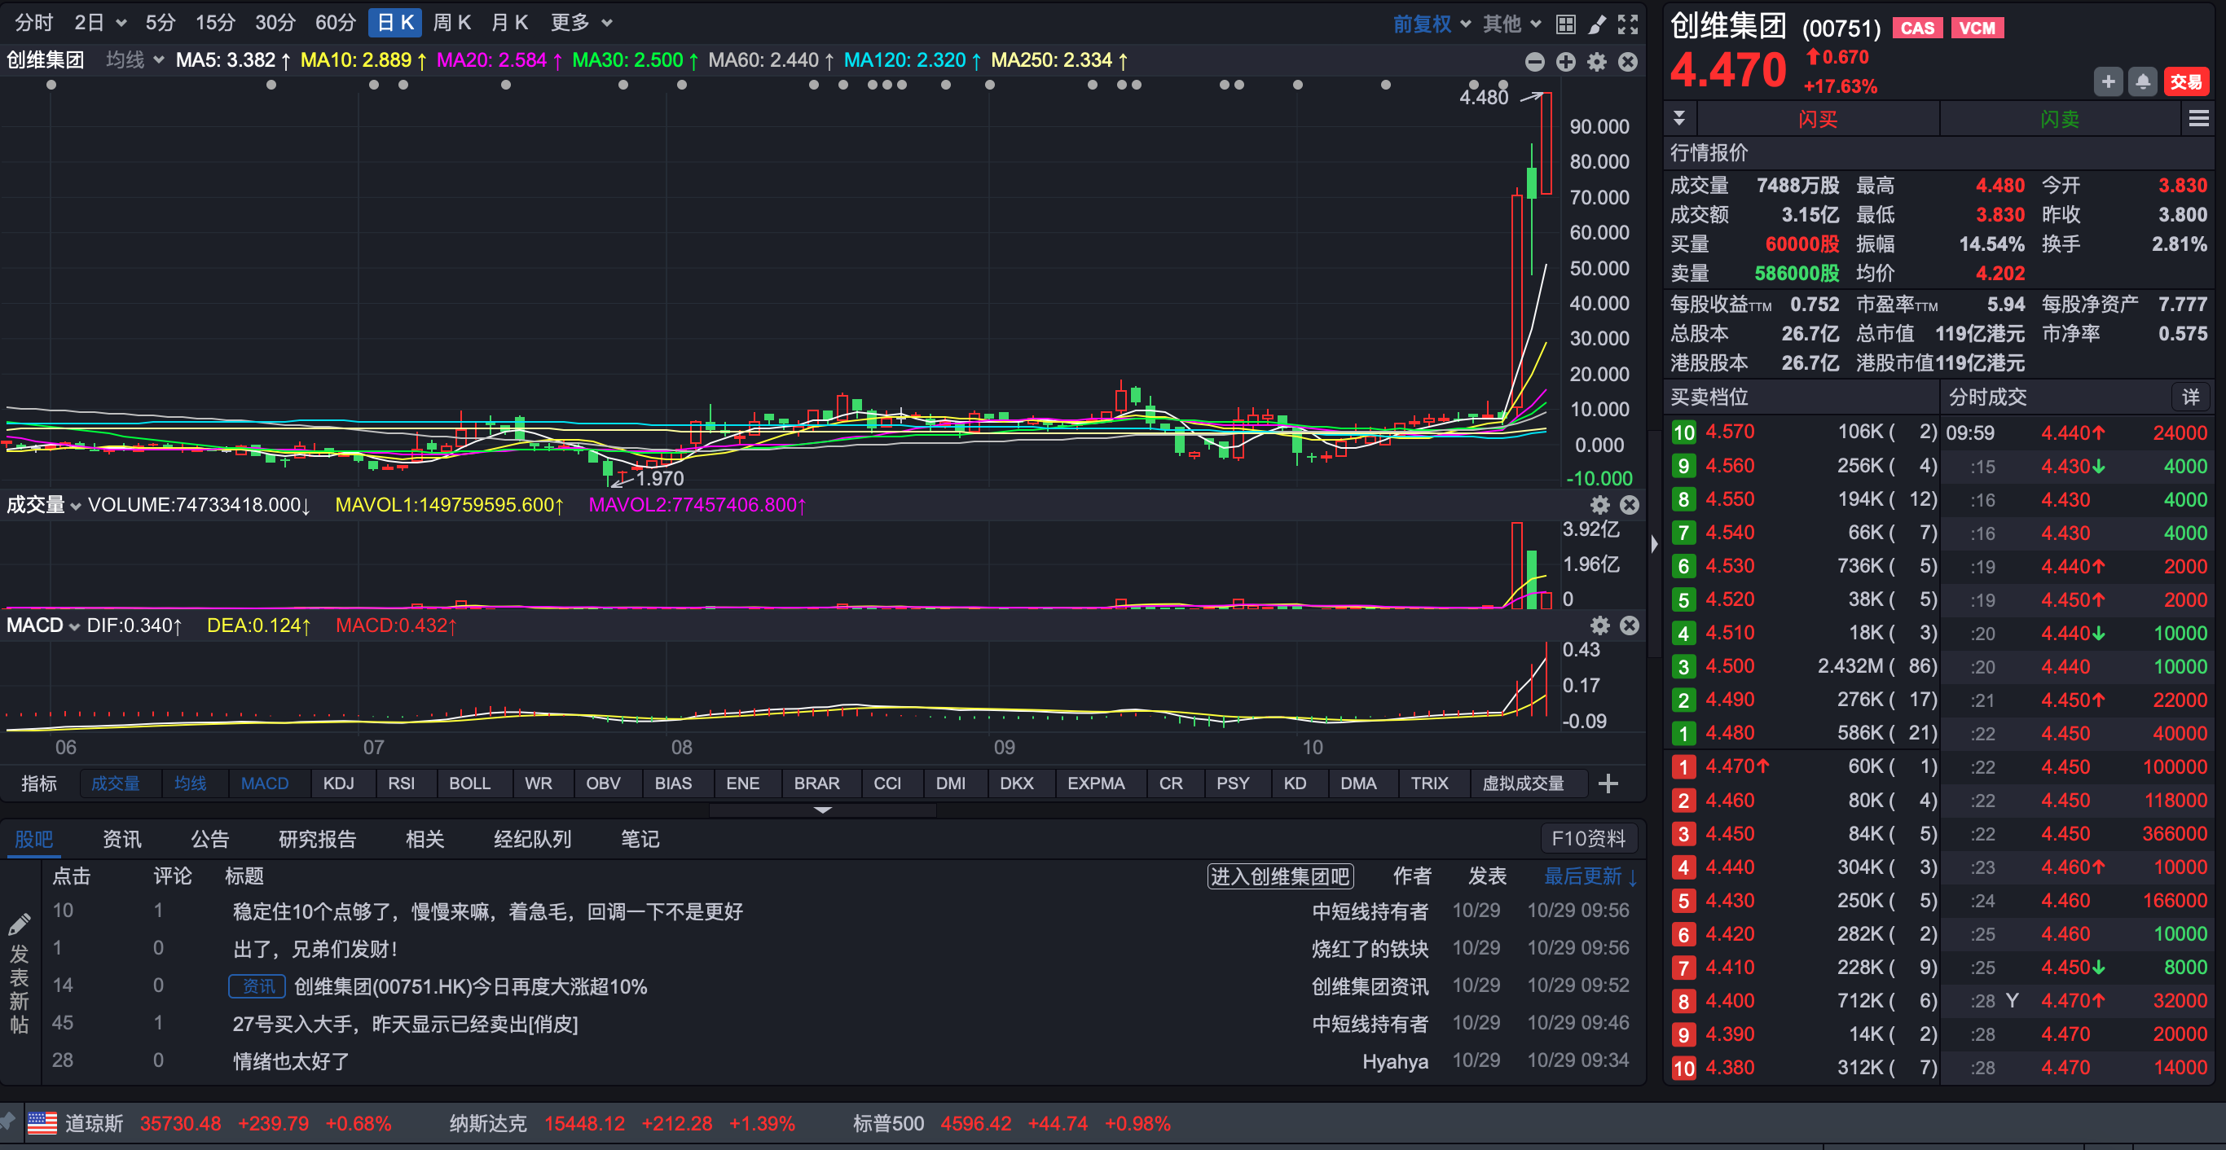The image size is (2226, 1150).
Task: Select the drawing brush tool icon
Action: pyautogui.click(x=1597, y=24)
